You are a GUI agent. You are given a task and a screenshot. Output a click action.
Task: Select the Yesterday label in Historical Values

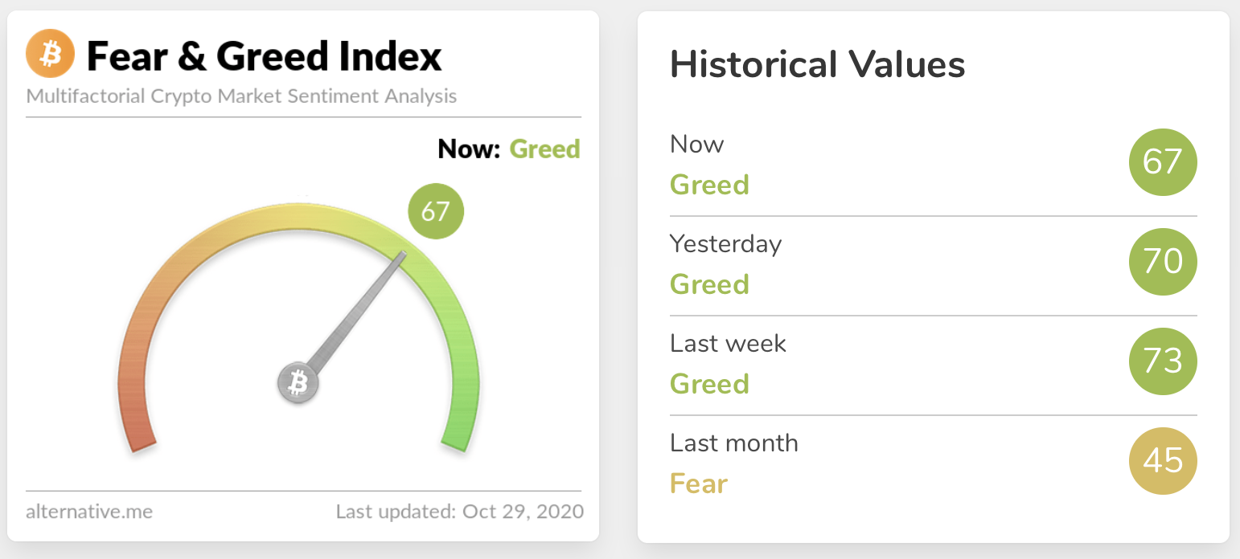pos(725,243)
